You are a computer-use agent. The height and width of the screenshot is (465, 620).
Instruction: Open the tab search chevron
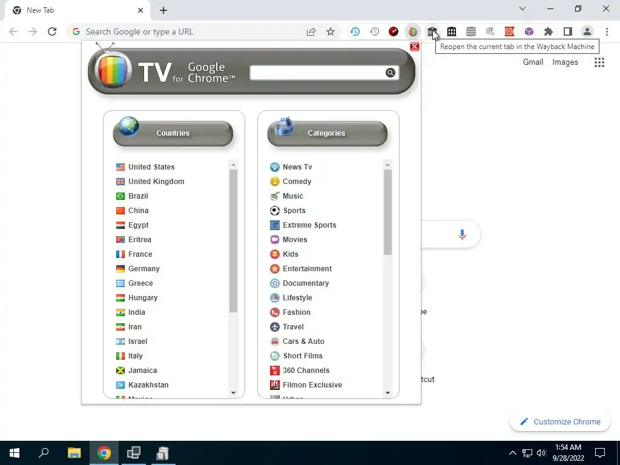[x=523, y=8]
